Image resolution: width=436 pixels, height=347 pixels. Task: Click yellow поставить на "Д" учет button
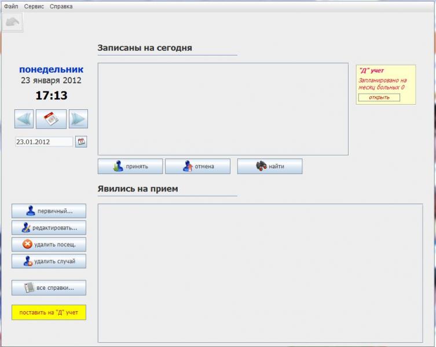click(x=49, y=312)
